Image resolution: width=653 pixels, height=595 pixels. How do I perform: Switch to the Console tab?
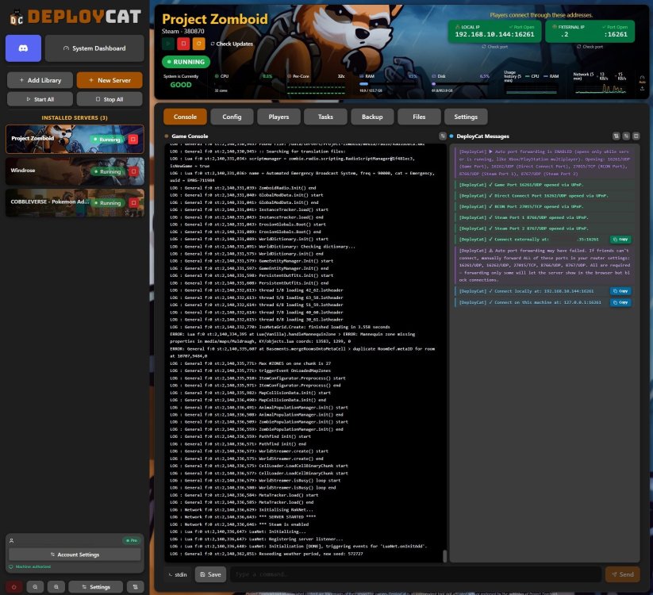tap(185, 117)
